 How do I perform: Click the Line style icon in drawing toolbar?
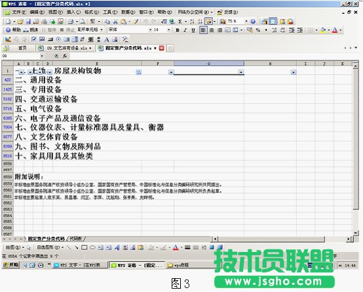(187, 247)
